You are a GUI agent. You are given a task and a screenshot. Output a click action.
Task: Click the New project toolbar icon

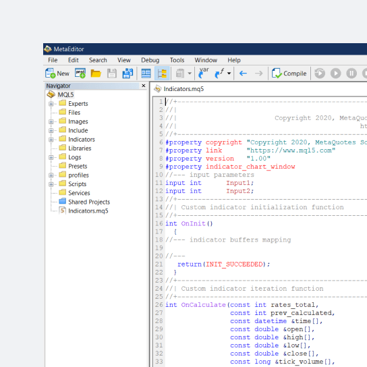pyautogui.click(x=80, y=74)
